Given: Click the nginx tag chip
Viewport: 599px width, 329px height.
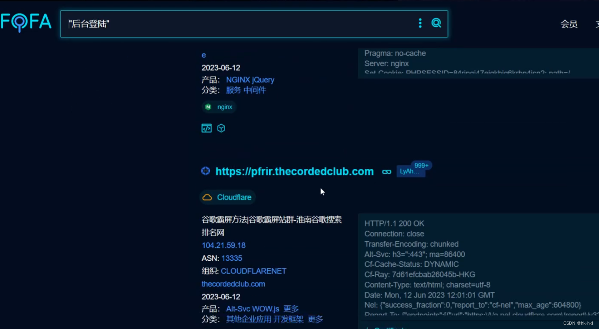Looking at the screenshot, I should click(x=219, y=107).
